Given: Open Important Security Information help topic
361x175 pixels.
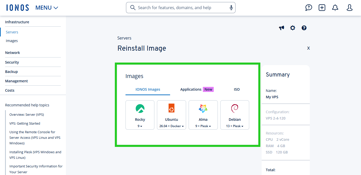Looking at the screenshot, I should (36, 169).
